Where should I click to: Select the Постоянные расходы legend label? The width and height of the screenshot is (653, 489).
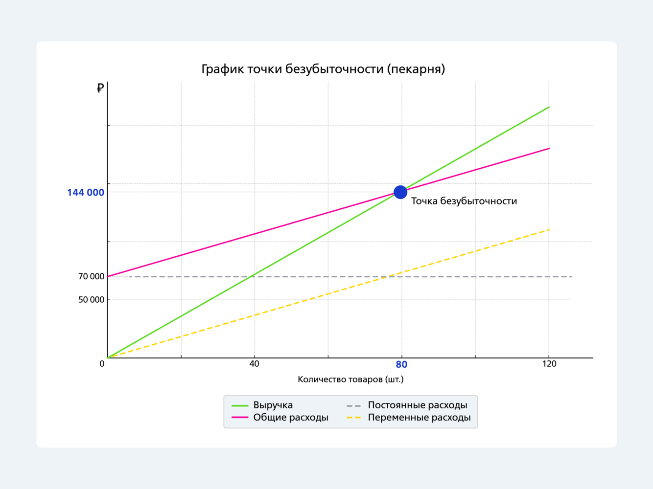click(x=417, y=405)
